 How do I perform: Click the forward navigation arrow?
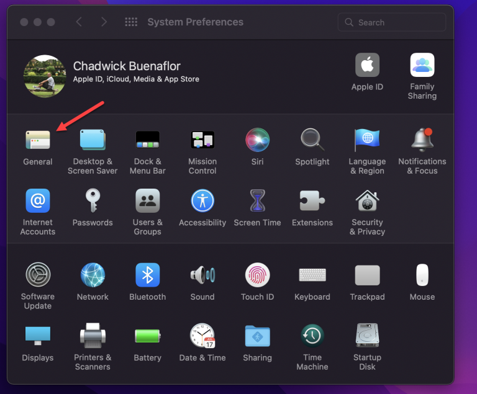104,22
